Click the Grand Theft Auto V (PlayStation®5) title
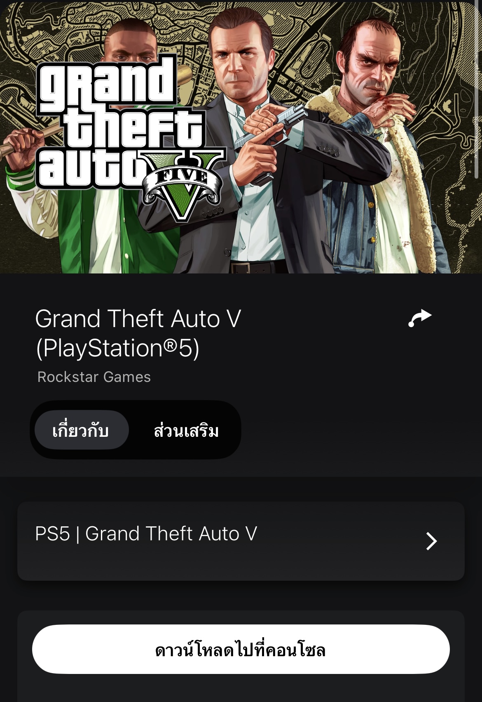Image resolution: width=482 pixels, height=702 pixels. [x=138, y=333]
